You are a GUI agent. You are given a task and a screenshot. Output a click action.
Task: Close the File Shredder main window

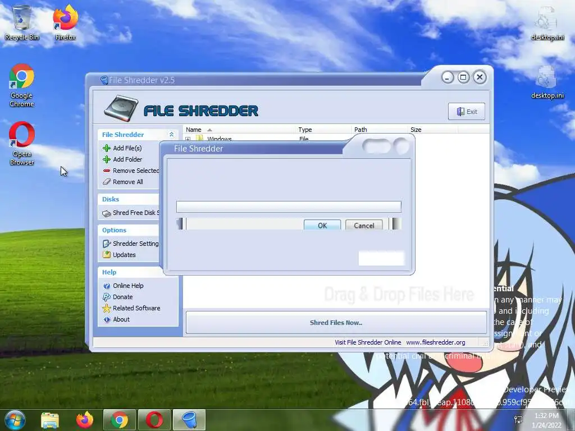(480, 77)
